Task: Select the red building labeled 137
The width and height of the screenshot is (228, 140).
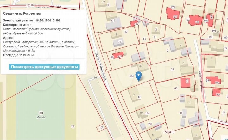Action: pyautogui.click(x=134, y=23)
